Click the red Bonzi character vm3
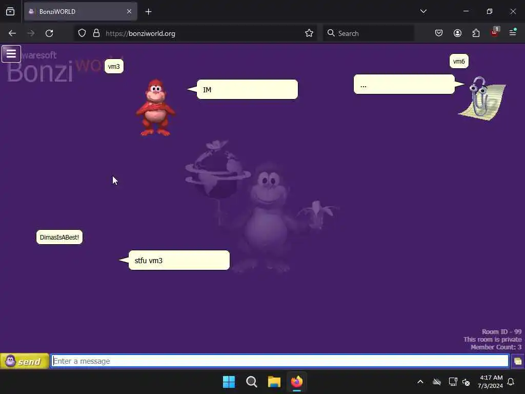Viewport: 525px width, 394px height. [155, 107]
